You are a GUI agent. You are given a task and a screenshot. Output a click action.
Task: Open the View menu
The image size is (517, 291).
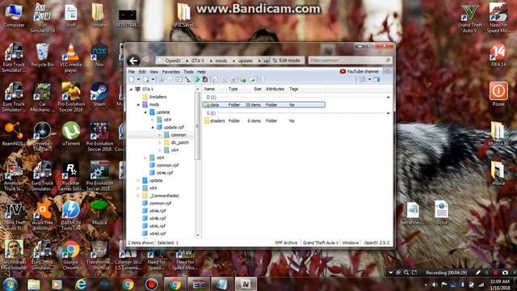(x=154, y=72)
